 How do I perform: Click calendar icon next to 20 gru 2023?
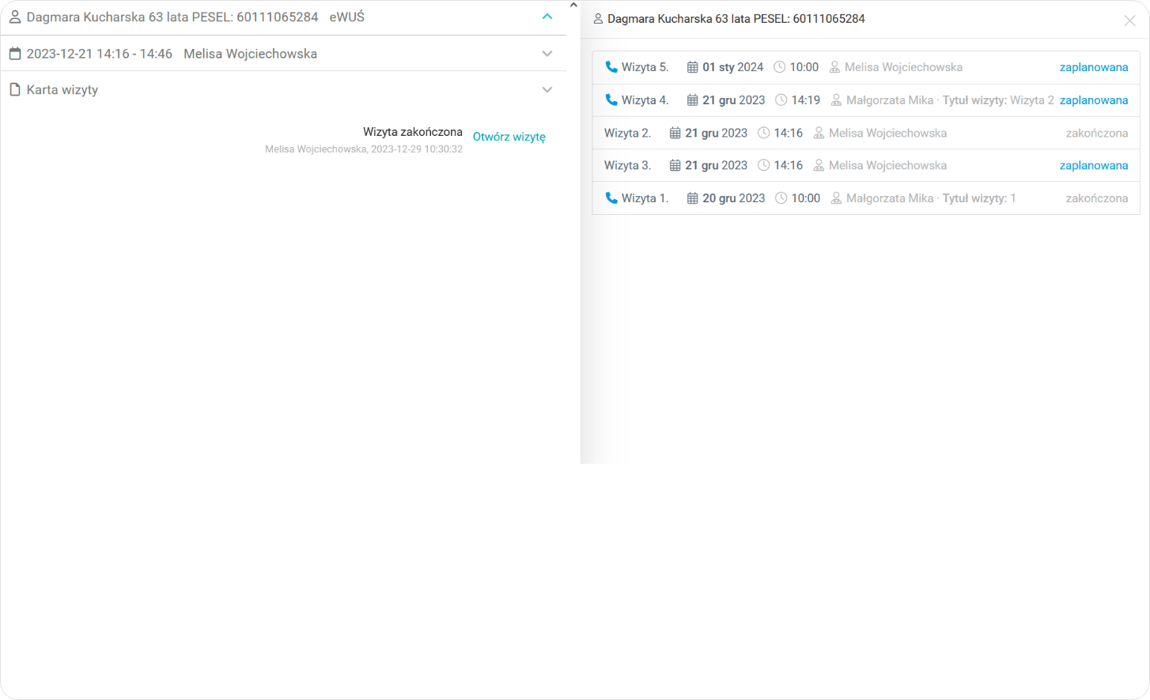[x=692, y=198]
